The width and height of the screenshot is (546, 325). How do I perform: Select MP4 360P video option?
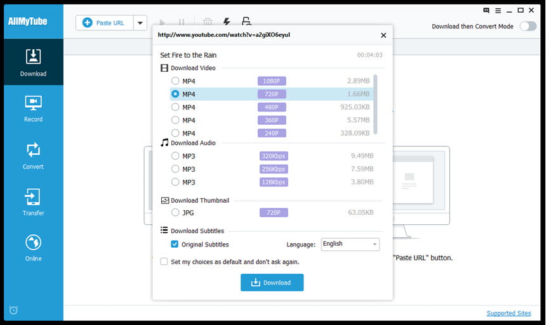click(x=175, y=120)
